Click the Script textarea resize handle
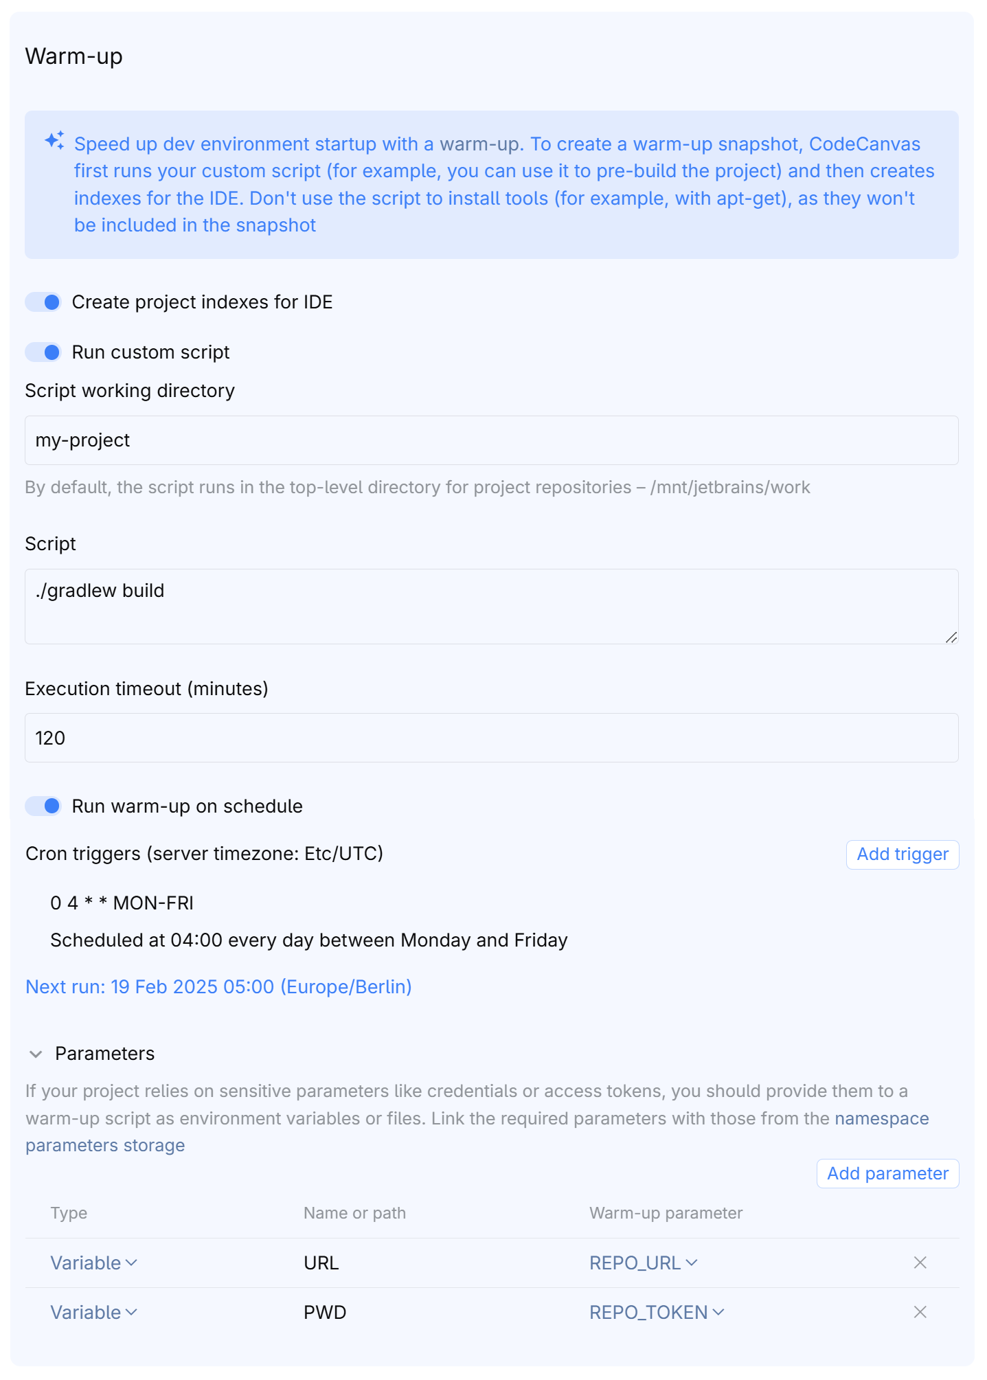The height and width of the screenshot is (1380, 987). [x=951, y=637]
